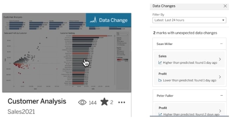This screenshot has width=230, height=128.
Task: Click the eye views icon
Action: tap(82, 102)
